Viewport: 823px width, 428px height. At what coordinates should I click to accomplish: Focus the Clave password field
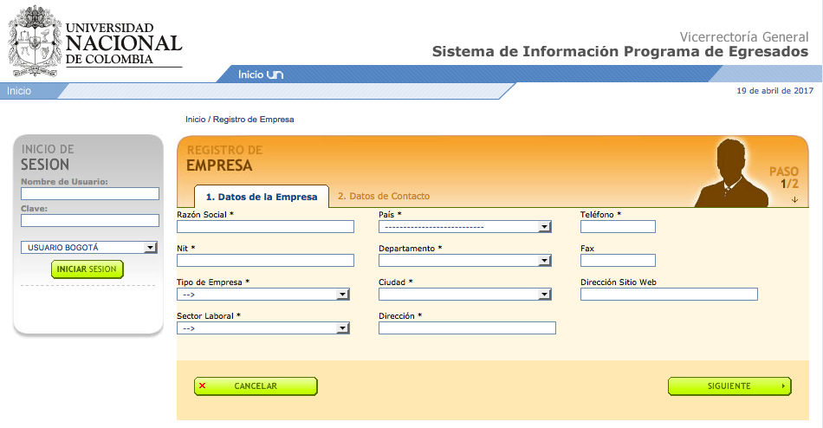90,220
